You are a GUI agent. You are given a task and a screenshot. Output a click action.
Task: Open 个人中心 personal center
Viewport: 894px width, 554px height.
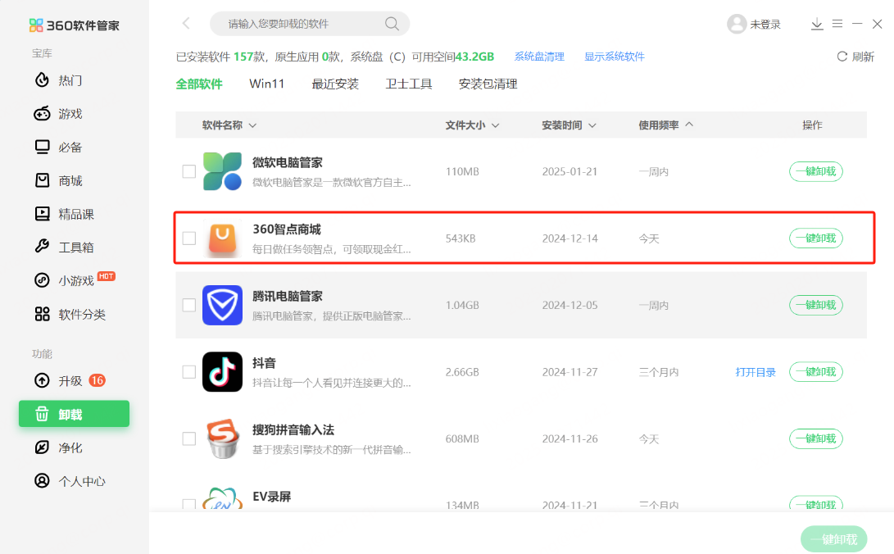[70, 481]
